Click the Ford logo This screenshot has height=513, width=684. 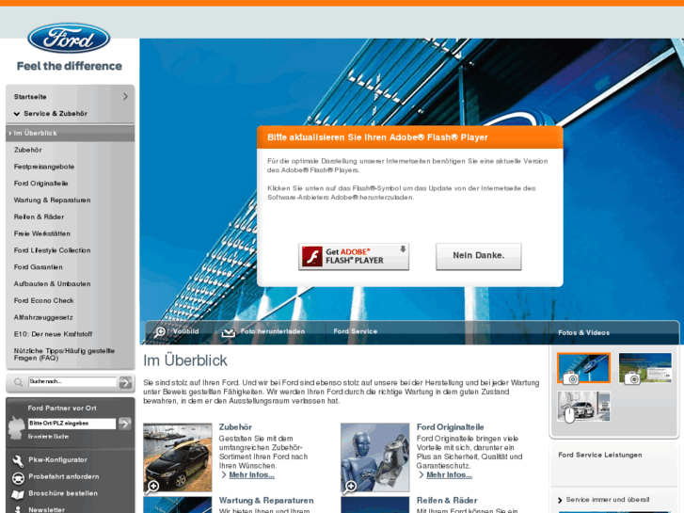(x=69, y=39)
